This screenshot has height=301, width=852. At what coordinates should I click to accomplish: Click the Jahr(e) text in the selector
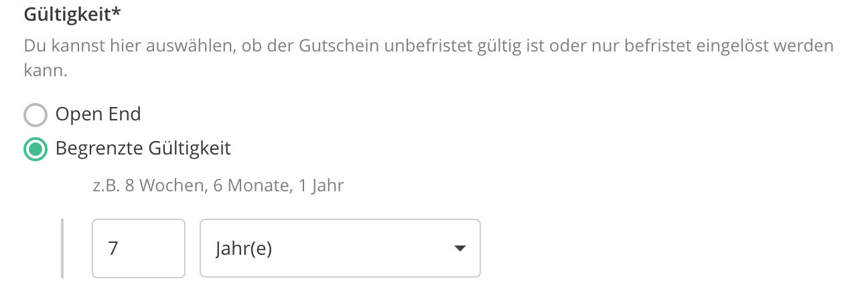[244, 249]
